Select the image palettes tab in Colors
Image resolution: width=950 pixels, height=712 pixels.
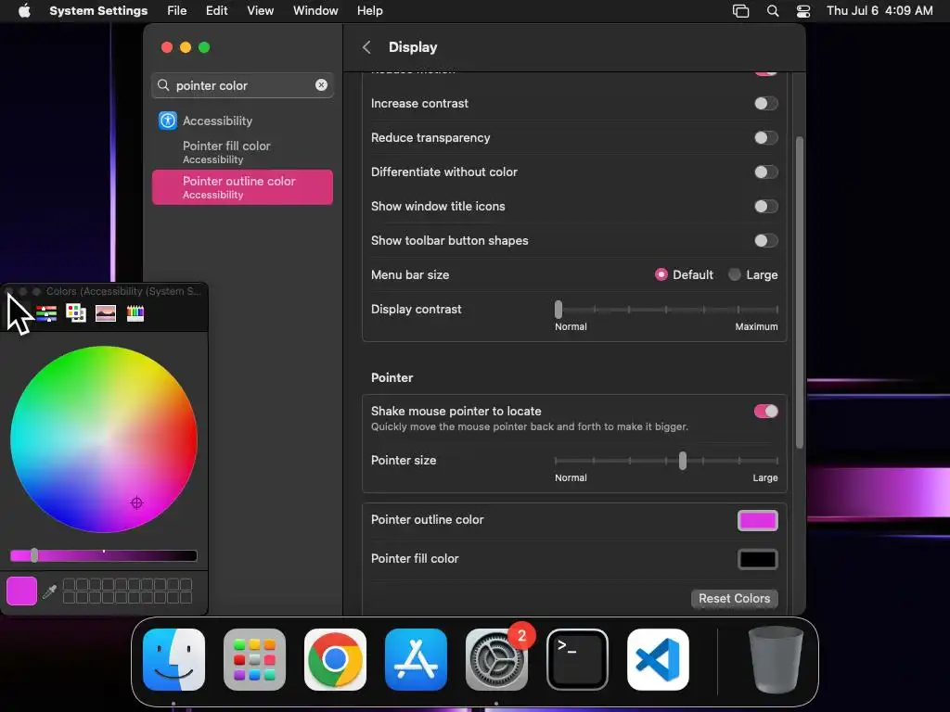coord(106,313)
